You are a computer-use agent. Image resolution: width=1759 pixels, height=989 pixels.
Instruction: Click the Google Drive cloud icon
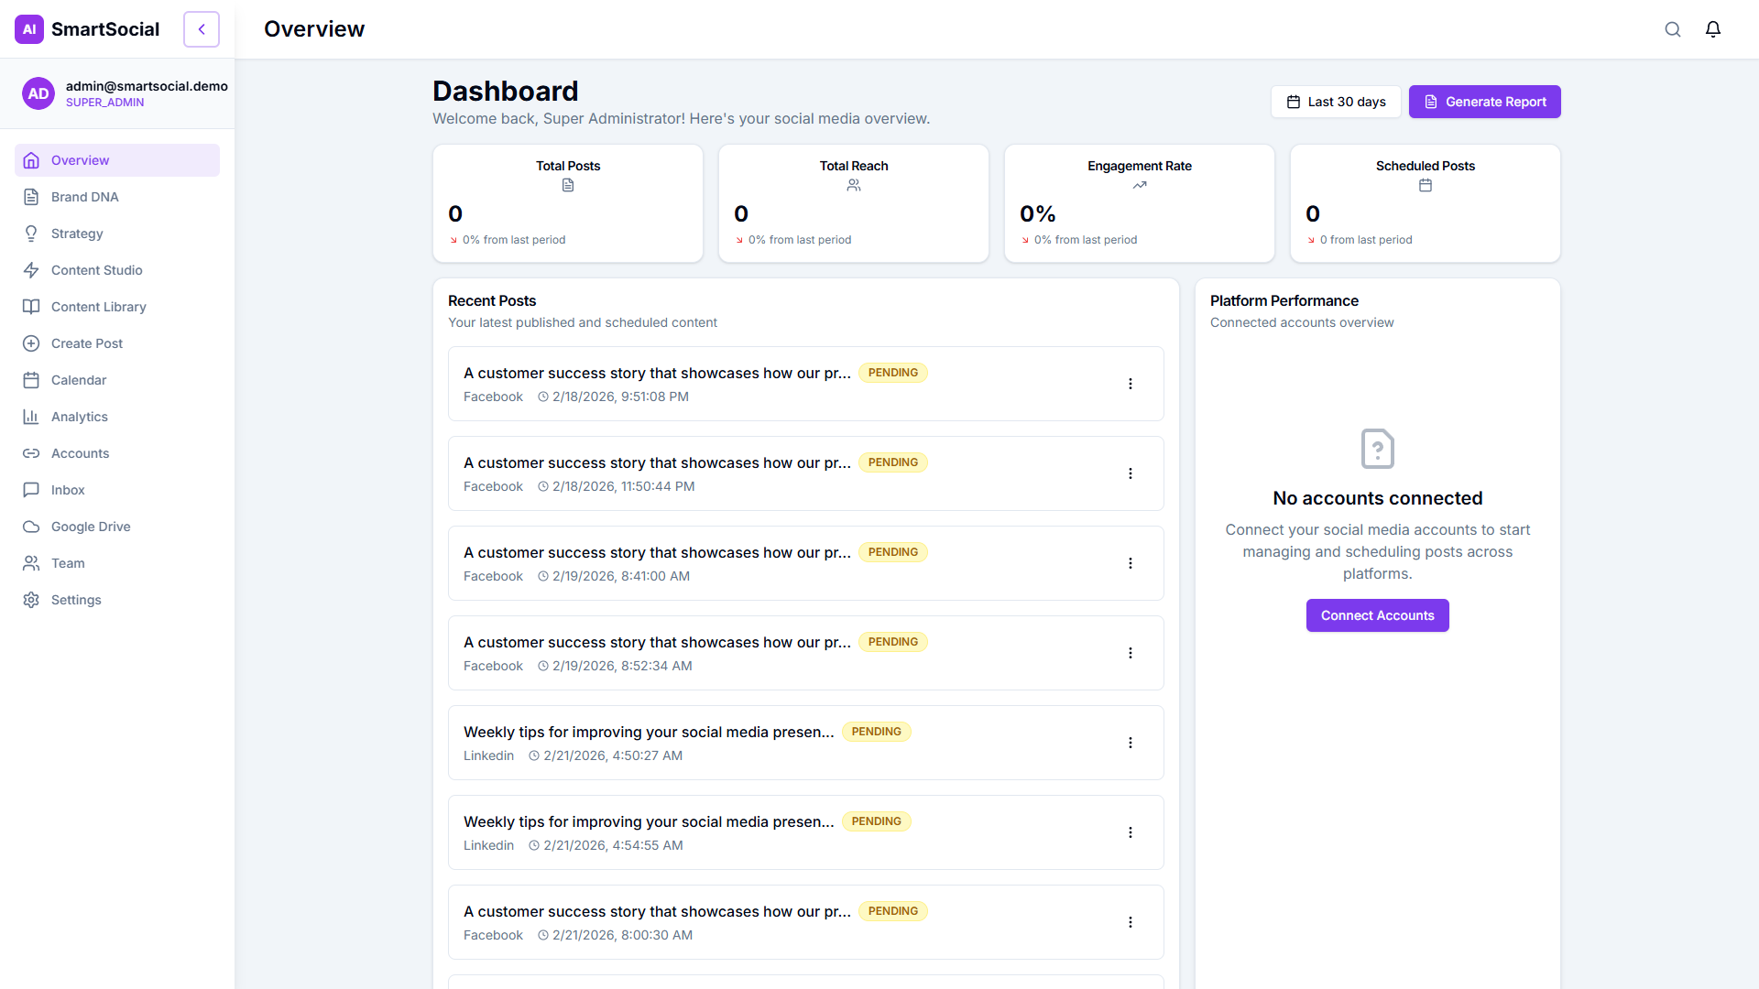(x=31, y=527)
